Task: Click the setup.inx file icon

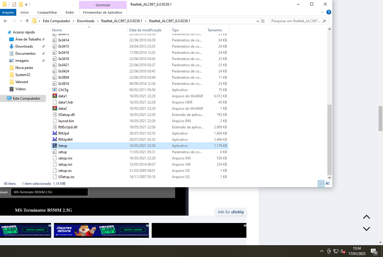Action: coord(54,158)
